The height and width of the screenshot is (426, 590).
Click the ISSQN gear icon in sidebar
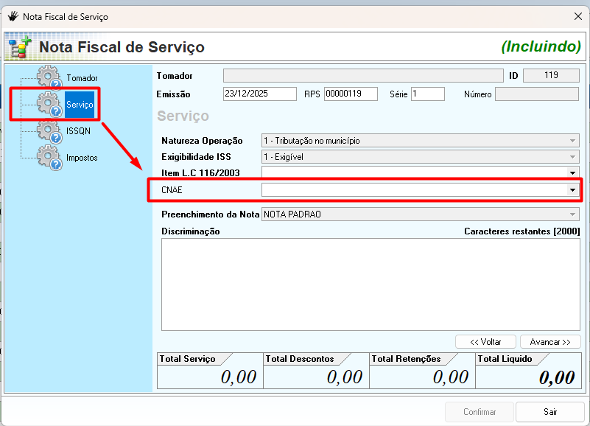pyautogui.click(x=49, y=131)
